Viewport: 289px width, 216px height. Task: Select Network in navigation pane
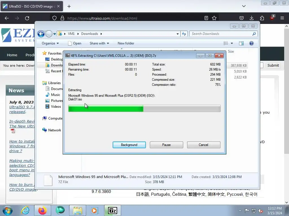point(52,130)
